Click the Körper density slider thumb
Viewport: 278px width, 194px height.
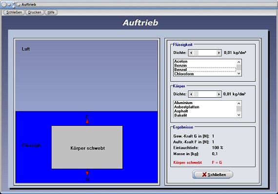(196, 94)
